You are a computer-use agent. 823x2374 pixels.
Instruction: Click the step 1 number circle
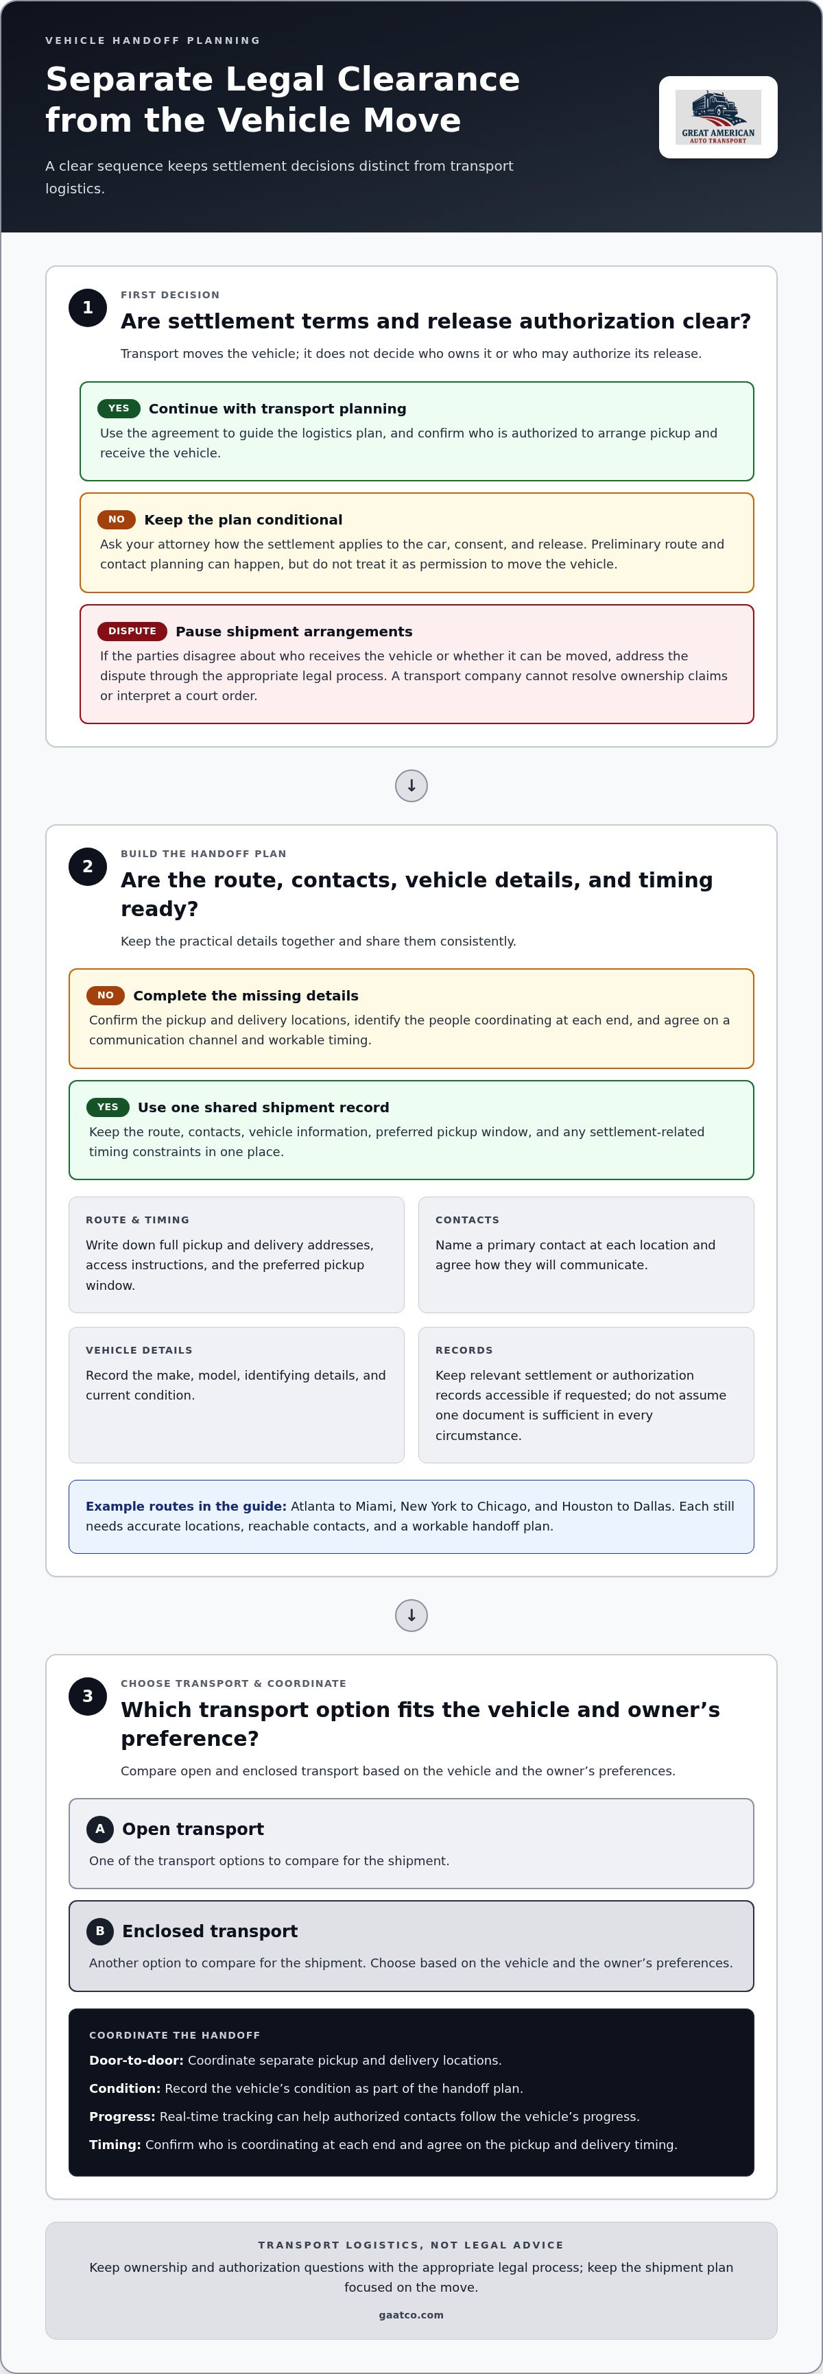click(x=88, y=308)
